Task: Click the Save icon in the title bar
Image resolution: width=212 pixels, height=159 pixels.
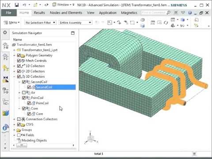Action: (x=17, y=5)
